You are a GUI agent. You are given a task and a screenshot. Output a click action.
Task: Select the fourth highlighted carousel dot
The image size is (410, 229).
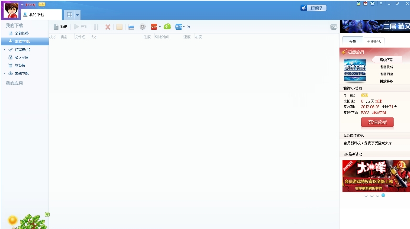point(383,195)
